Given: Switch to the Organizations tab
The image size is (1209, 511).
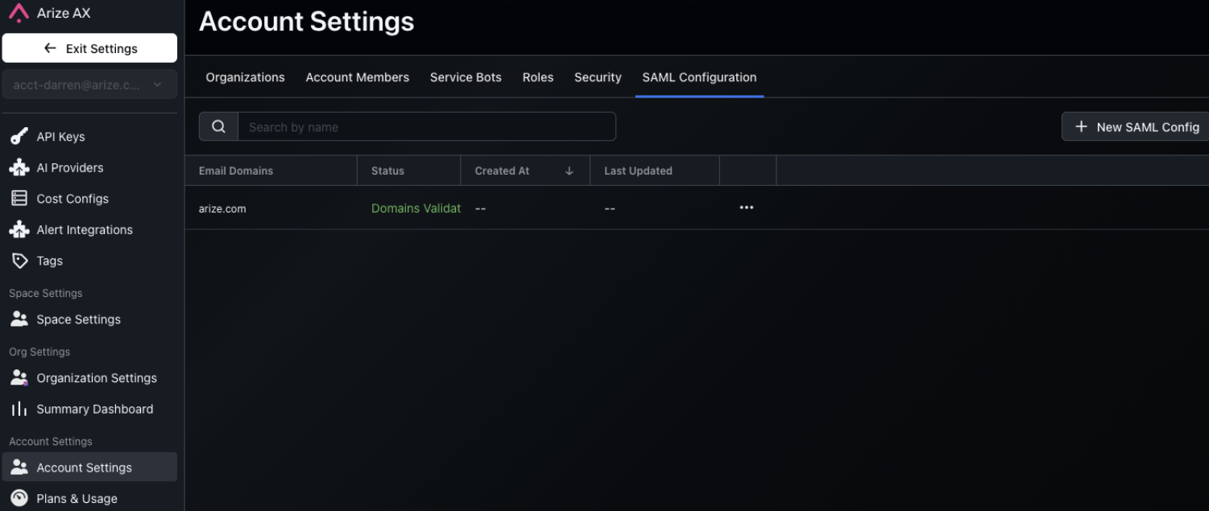Looking at the screenshot, I should pos(245,77).
